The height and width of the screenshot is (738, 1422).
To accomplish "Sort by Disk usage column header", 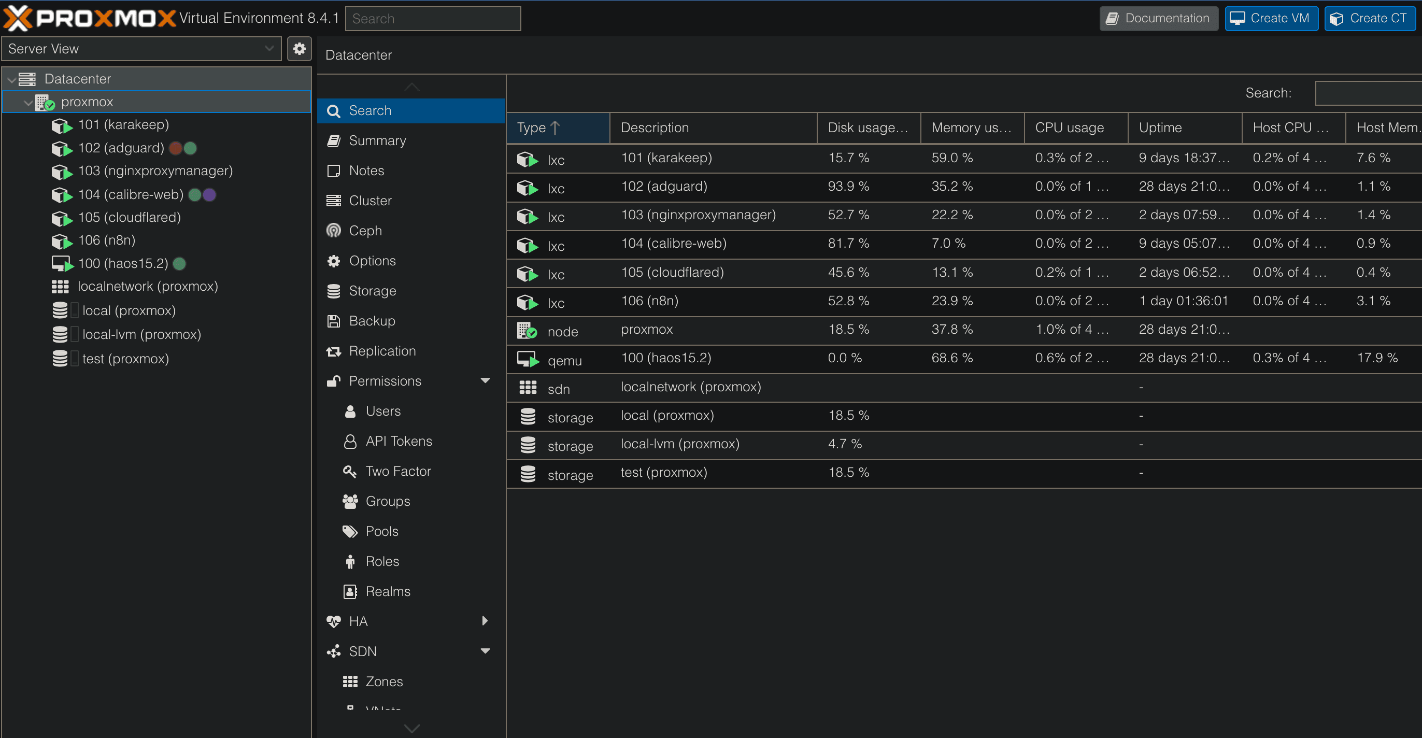I will click(x=869, y=128).
